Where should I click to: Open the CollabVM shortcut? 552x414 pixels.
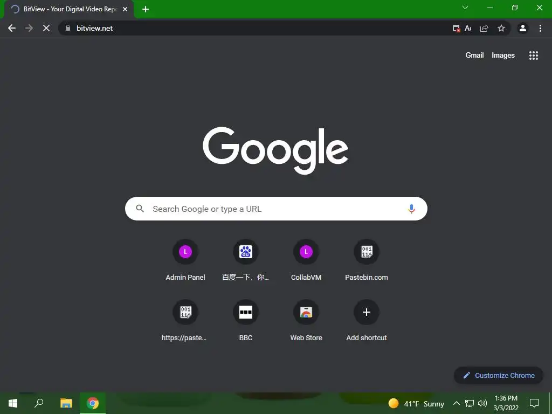(x=306, y=260)
